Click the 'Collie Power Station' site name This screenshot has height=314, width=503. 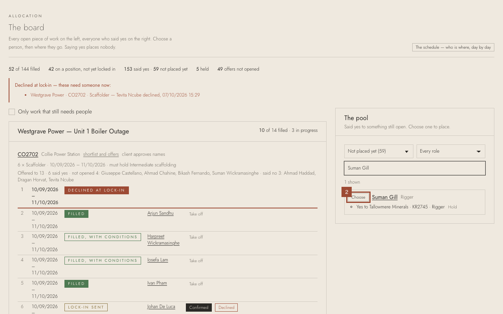point(61,154)
